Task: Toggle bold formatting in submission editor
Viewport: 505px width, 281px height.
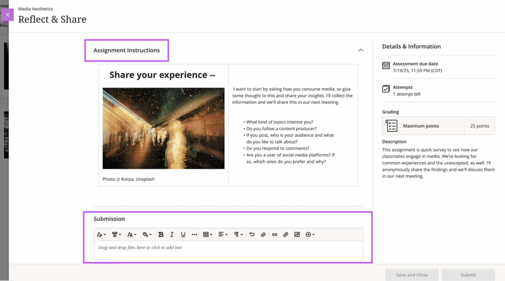Action: click(x=161, y=235)
